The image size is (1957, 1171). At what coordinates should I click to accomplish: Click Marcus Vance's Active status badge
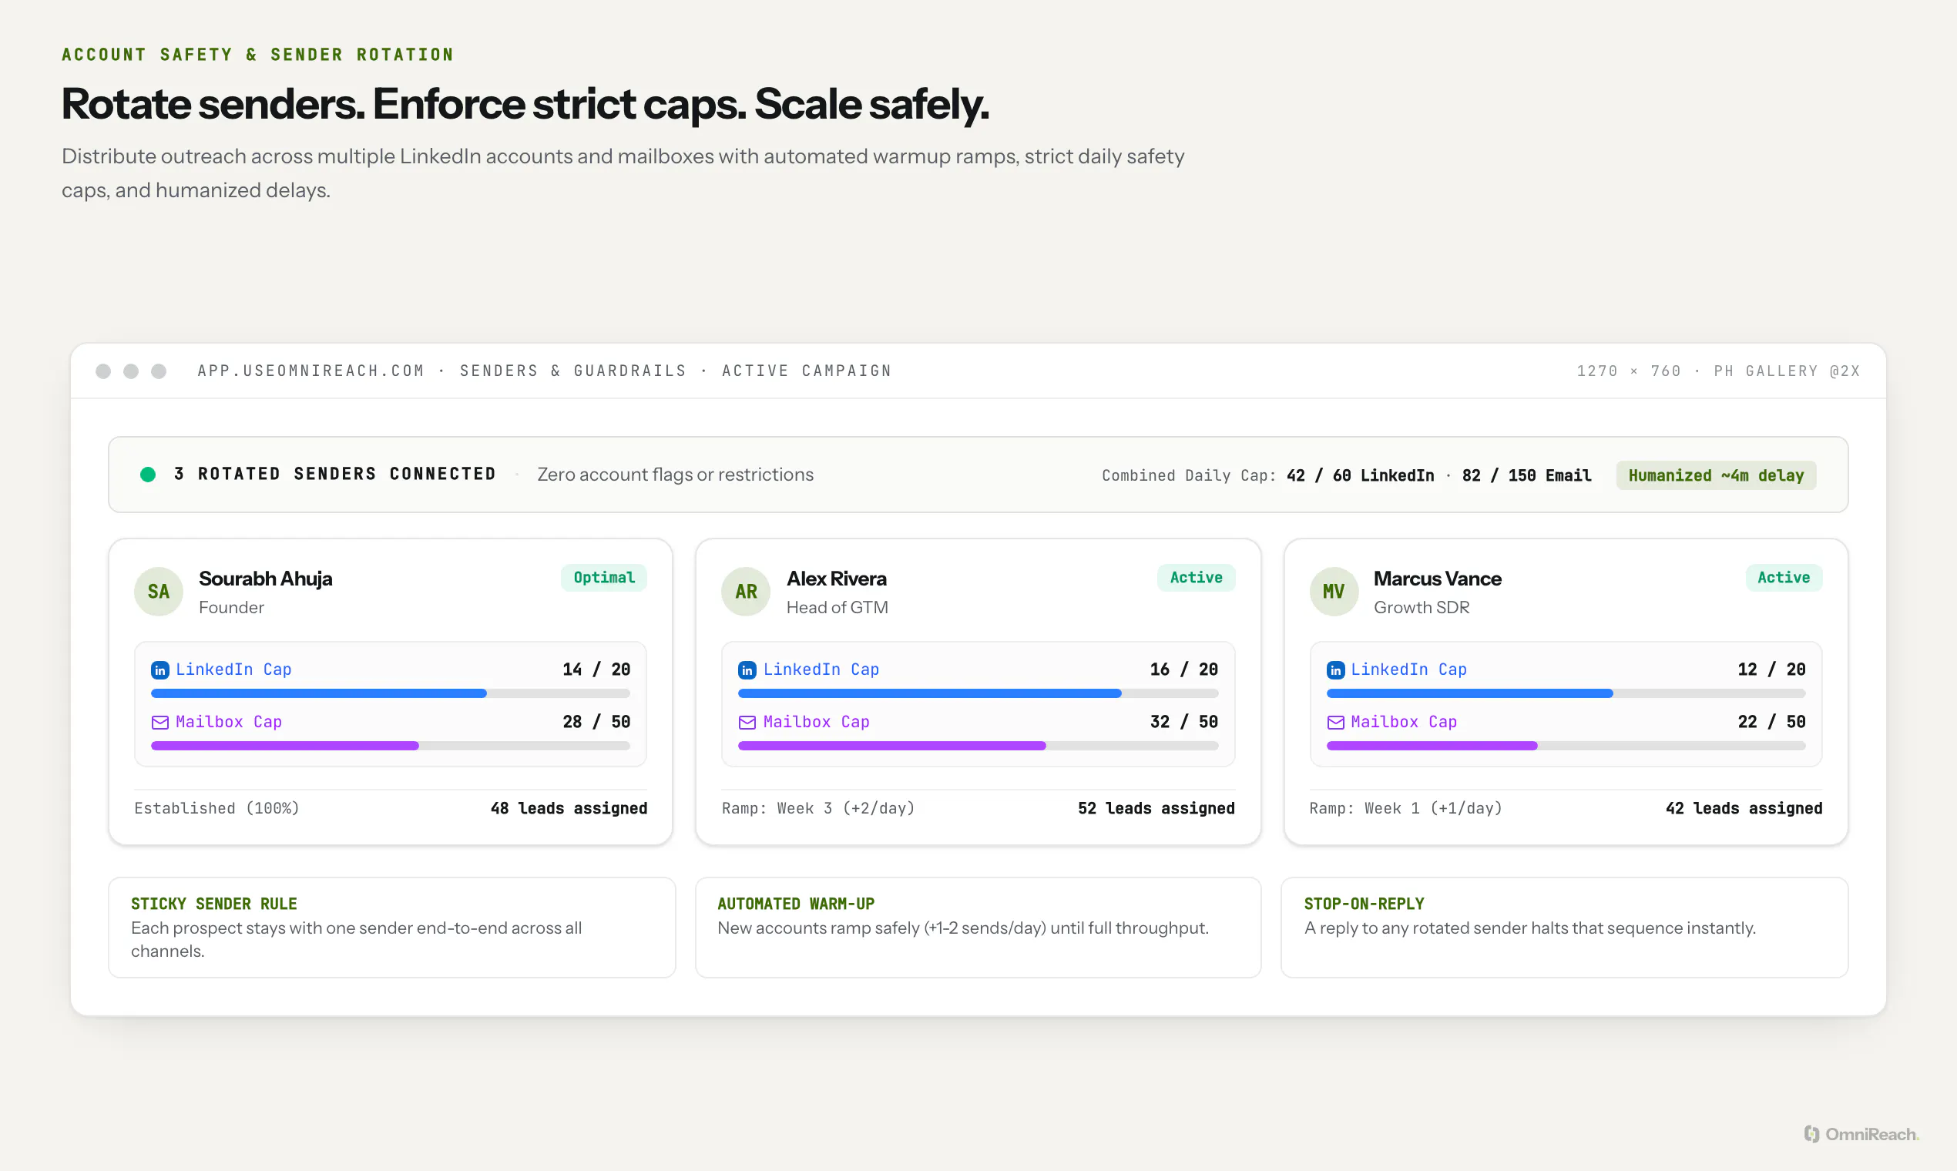(1784, 578)
